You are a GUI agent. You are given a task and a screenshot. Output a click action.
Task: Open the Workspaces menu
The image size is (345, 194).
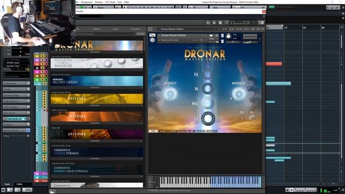point(87,2)
